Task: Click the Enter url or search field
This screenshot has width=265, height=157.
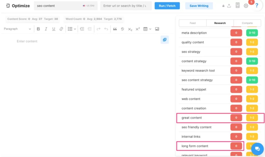Action: 126,5
